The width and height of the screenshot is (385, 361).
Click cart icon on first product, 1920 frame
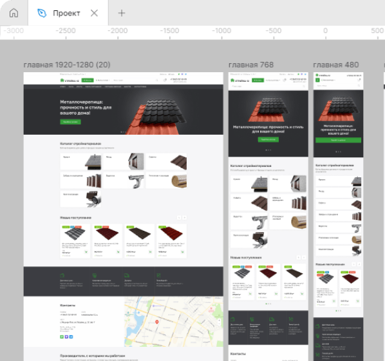point(86,252)
